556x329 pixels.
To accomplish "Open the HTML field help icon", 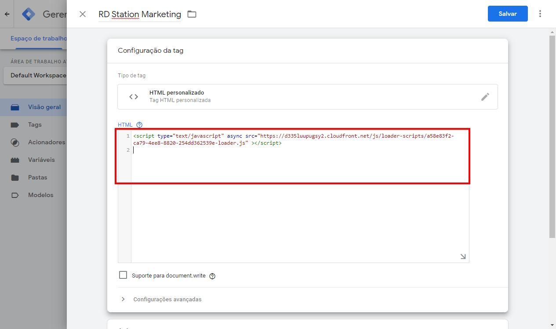I will click(x=139, y=124).
